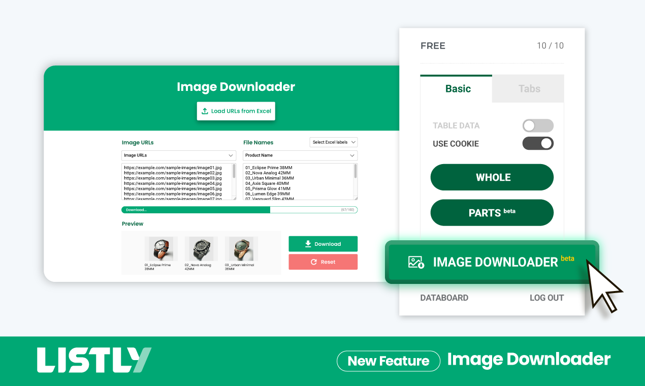This screenshot has height=386, width=645.
Task: Open the Product Name dropdown
Action: [x=300, y=155]
